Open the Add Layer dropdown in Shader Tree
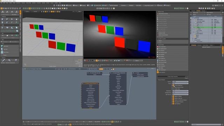The height and width of the screenshot is (126, 224). pos(214,14)
